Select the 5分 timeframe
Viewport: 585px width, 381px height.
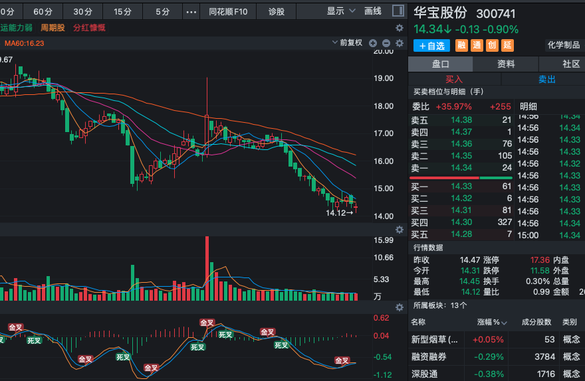coord(163,11)
